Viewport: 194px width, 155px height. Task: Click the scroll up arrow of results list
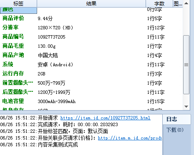pos(186,3)
